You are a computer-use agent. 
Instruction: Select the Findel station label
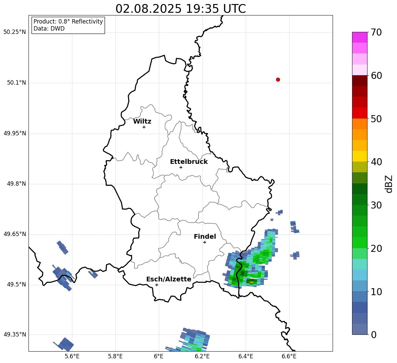click(205, 237)
